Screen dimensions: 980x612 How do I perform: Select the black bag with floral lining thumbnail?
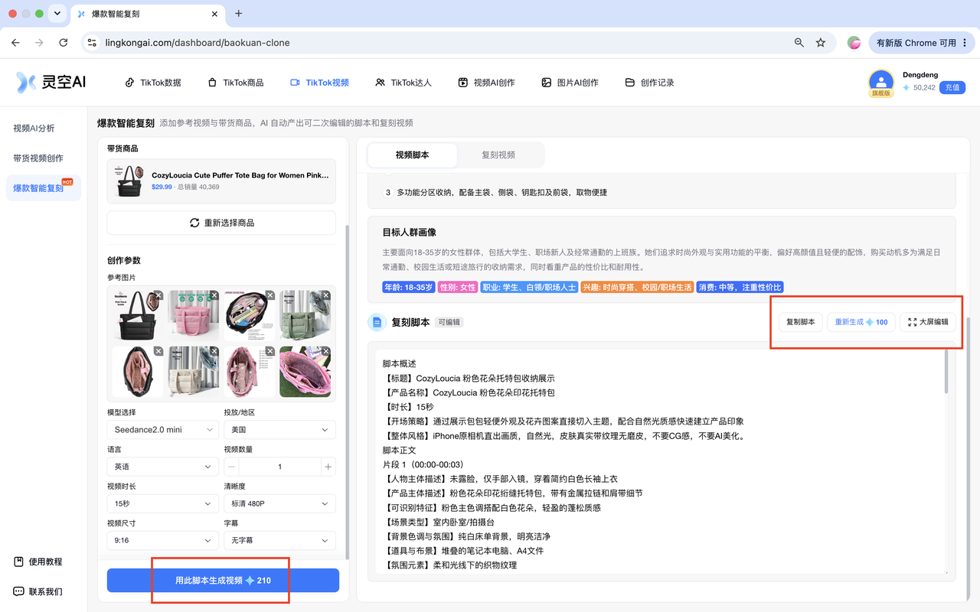point(137,371)
